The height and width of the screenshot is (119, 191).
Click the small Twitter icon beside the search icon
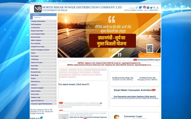[x=151, y=8]
